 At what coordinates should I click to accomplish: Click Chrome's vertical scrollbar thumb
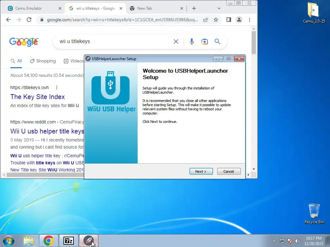pos(254,43)
